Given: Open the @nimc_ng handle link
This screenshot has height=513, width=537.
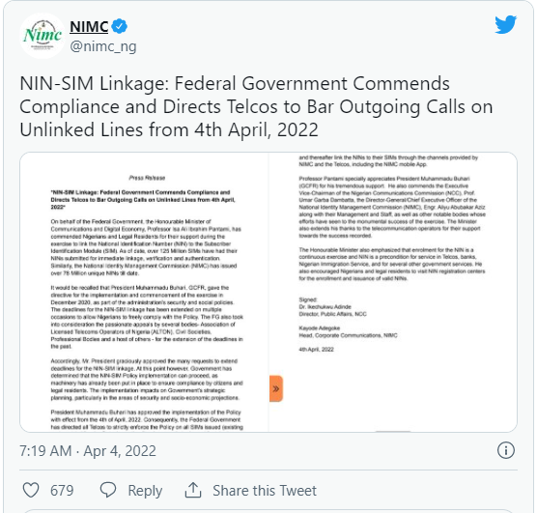Looking at the screenshot, I should point(103,46).
